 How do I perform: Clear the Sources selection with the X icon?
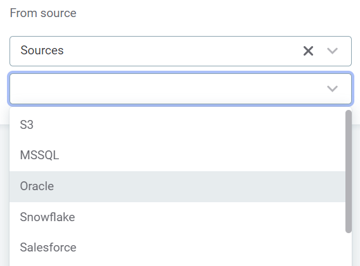coord(308,51)
